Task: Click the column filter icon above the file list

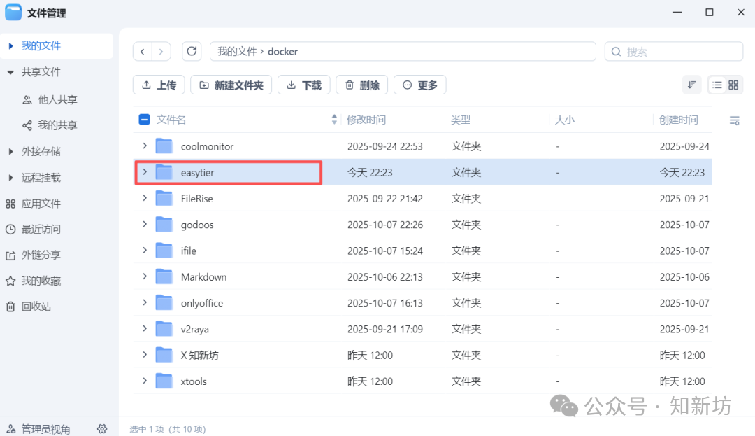Action: tap(734, 120)
